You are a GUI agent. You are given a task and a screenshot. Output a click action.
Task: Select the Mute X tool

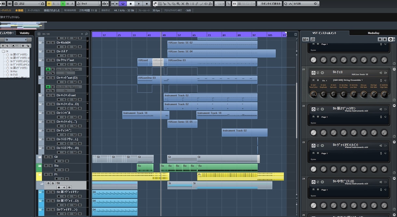pos(183,4)
